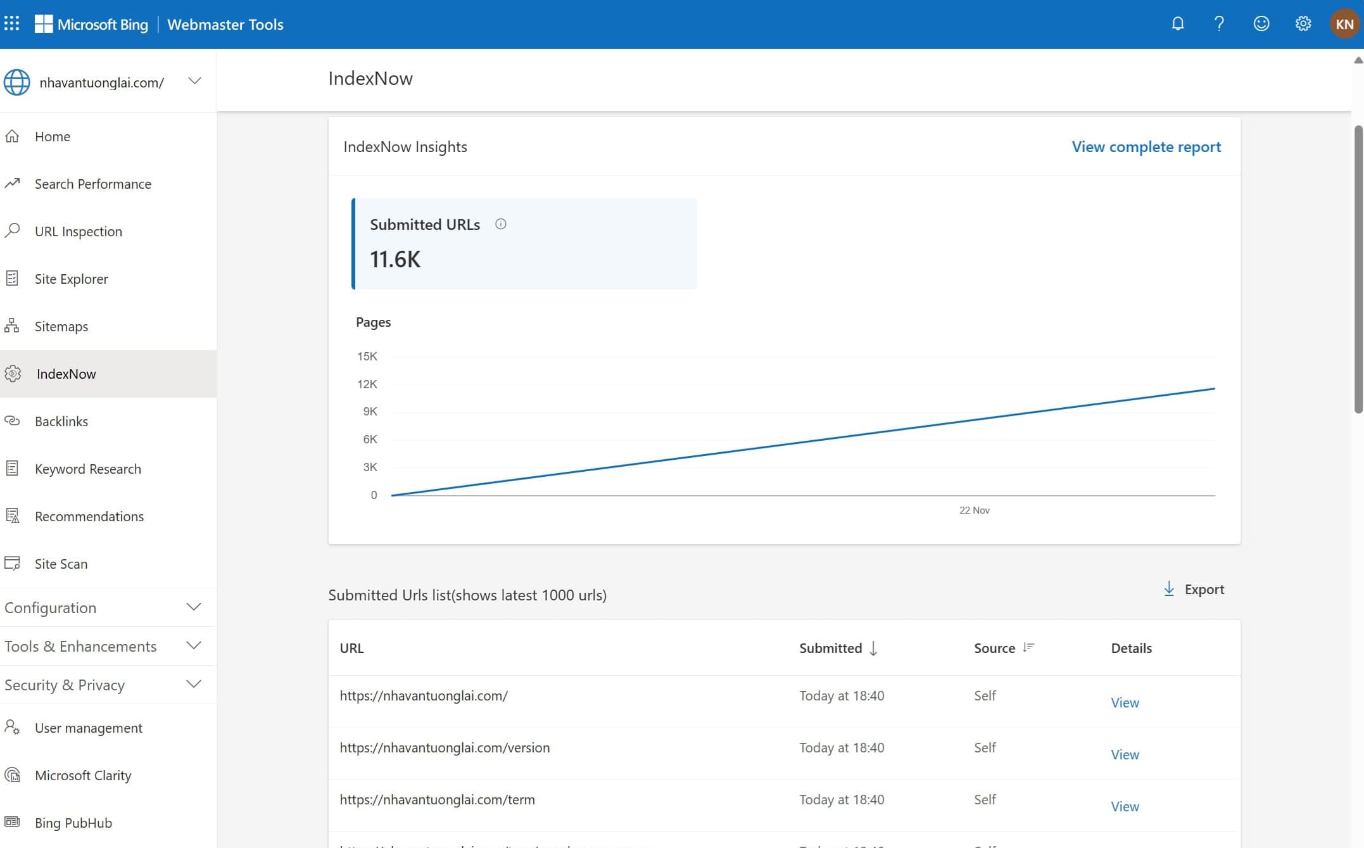
Task: Click View complete report link
Action: pyautogui.click(x=1146, y=147)
